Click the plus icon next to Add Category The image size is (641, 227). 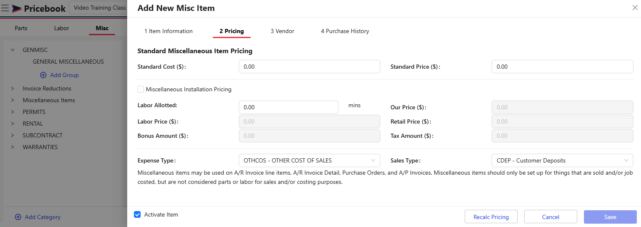18,217
